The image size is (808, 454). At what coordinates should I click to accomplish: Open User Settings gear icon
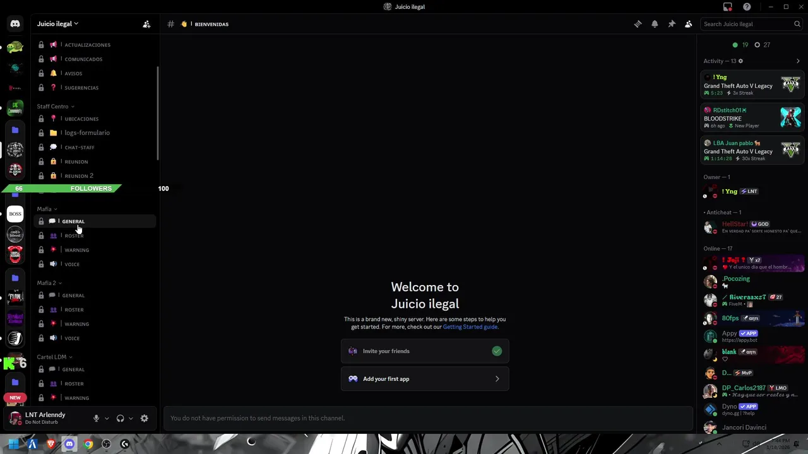145,418
